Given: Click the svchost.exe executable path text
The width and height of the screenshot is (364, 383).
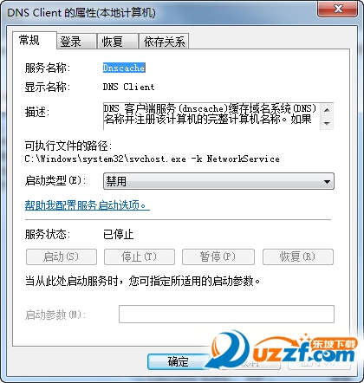Looking at the screenshot, I should pos(152,159).
